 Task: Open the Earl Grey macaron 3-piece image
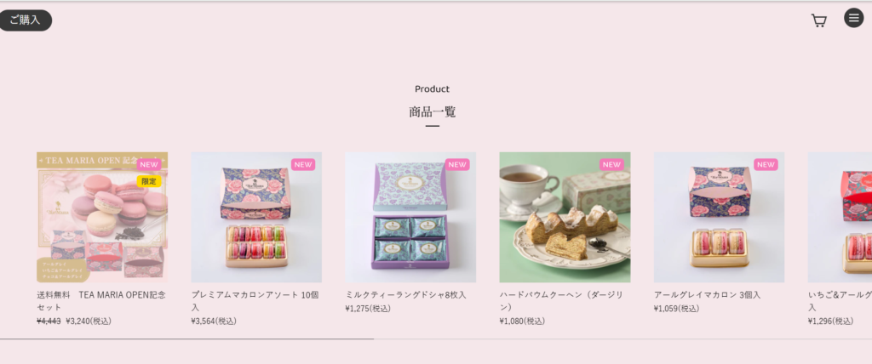tap(719, 217)
